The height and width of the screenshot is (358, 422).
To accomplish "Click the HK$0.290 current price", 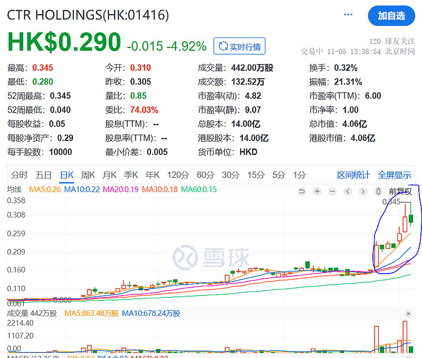I will pyautogui.click(x=64, y=42).
